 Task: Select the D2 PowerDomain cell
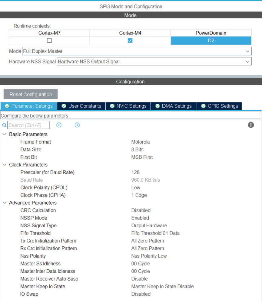(x=211, y=41)
